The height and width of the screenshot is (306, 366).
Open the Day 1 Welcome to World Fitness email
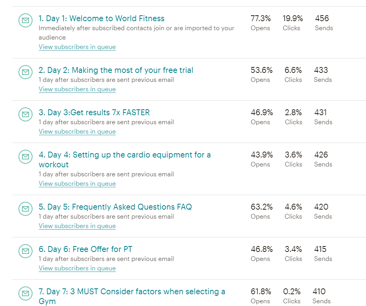[x=101, y=18]
